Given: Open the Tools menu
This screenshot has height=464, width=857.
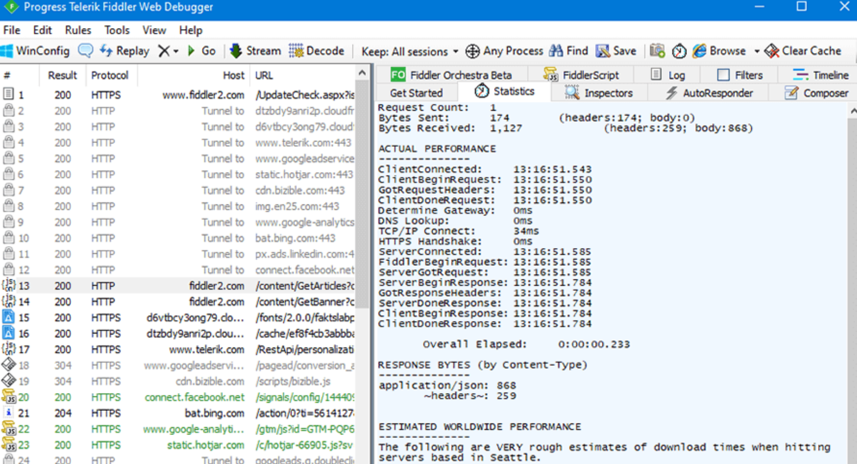Looking at the screenshot, I should click(x=117, y=30).
